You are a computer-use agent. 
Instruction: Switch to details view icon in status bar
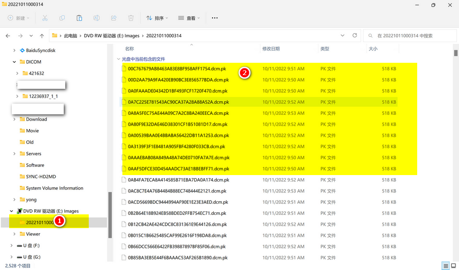coord(446,266)
